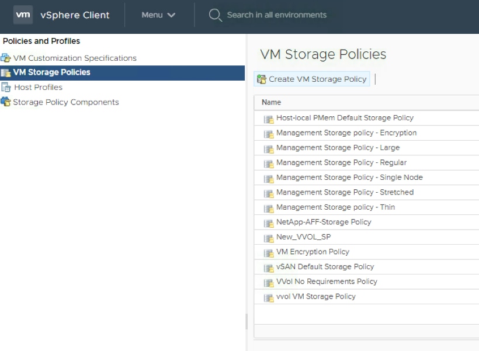The width and height of the screenshot is (479, 351).
Task: Click the Search in all environments field
Action: point(277,15)
